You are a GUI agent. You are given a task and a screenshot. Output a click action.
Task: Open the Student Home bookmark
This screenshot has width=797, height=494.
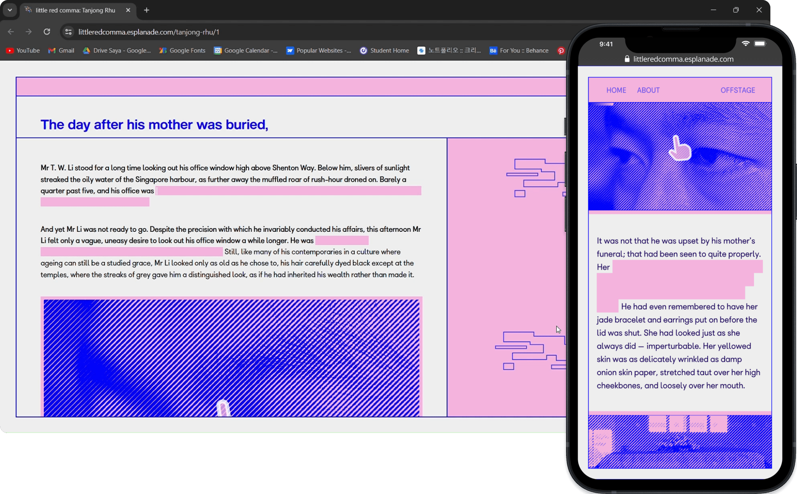point(384,50)
